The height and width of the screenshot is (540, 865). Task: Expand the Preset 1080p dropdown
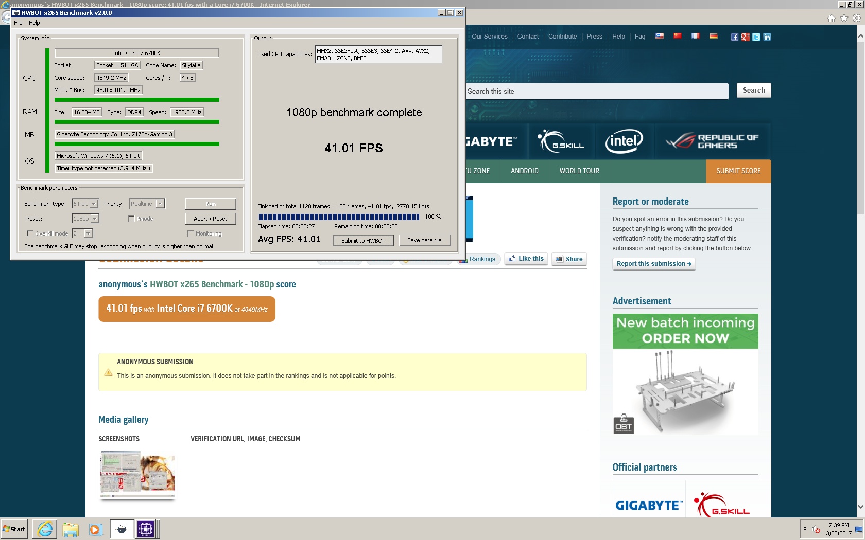click(95, 219)
